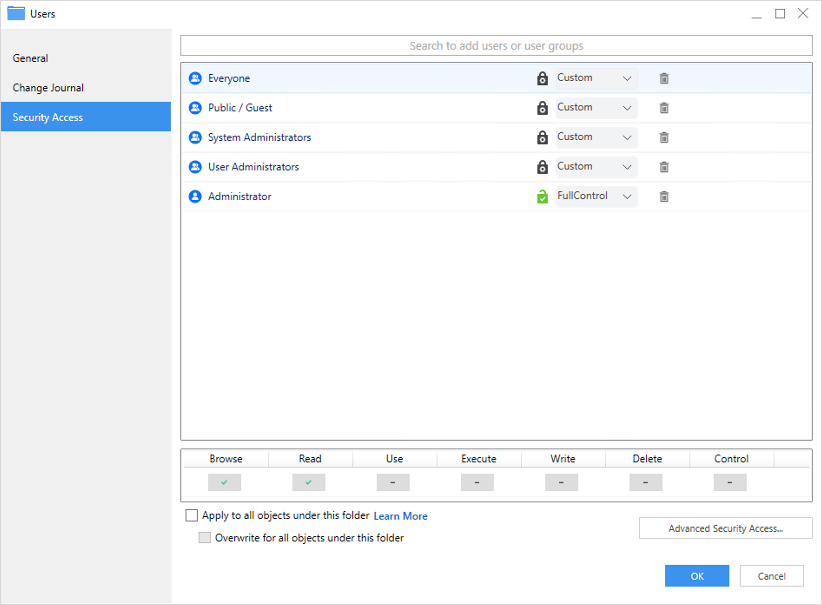Follow the Learn More link
822x605 pixels.
coord(400,516)
